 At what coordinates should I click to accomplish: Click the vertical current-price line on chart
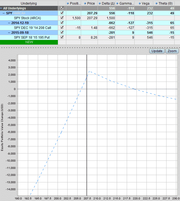click(87, 125)
